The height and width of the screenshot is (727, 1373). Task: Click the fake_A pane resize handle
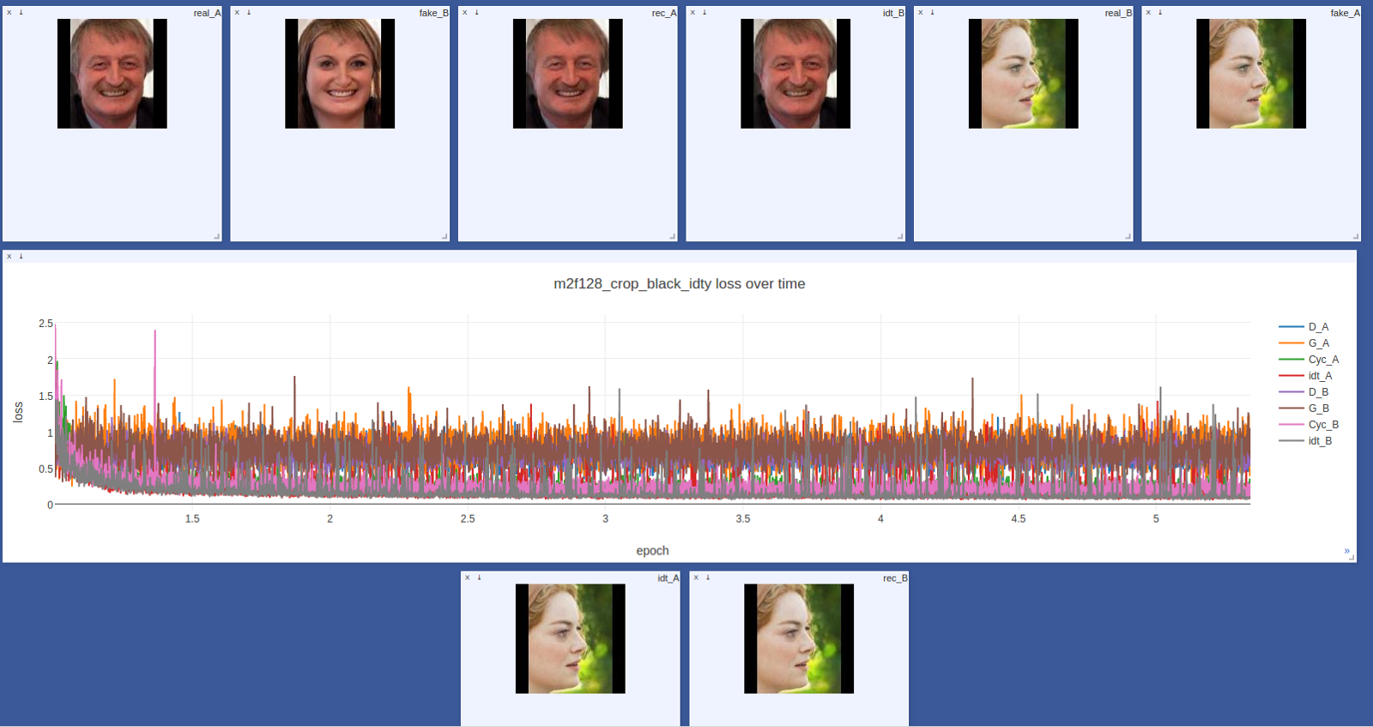[1356, 236]
